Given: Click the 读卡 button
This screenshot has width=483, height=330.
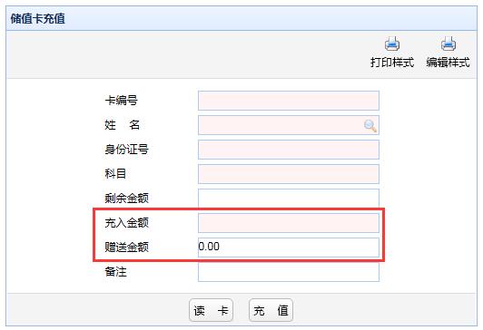Looking at the screenshot, I should coord(211,310).
